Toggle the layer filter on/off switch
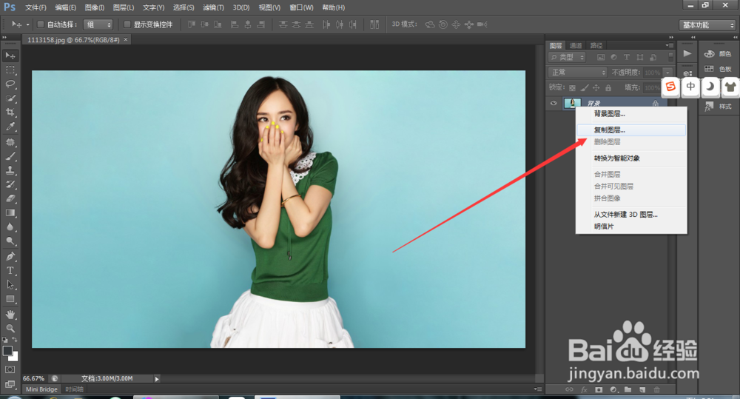The width and height of the screenshot is (740, 399). pyautogui.click(x=670, y=57)
